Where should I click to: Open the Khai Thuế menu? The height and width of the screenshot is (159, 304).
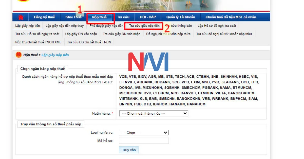click(x=73, y=17)
